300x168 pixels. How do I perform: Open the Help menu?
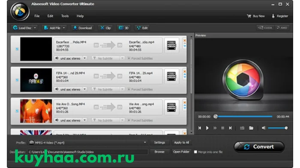[x=80, y=16]
